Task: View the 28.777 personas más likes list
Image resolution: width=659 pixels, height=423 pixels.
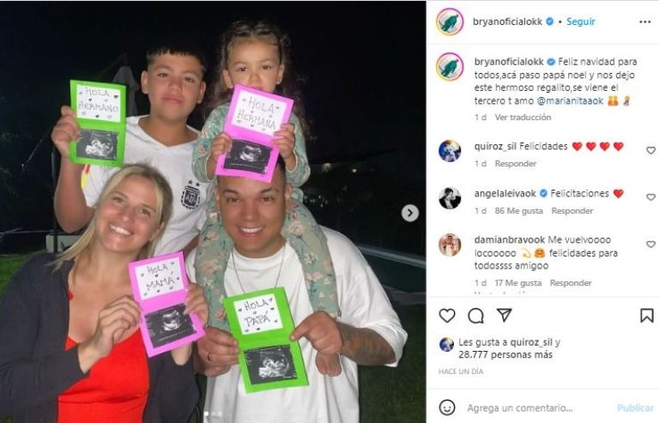Action: click(505, 355)
